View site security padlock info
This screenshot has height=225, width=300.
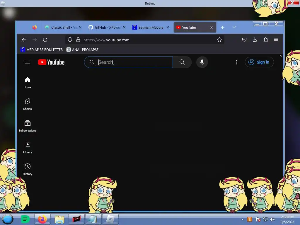point(78,40)
